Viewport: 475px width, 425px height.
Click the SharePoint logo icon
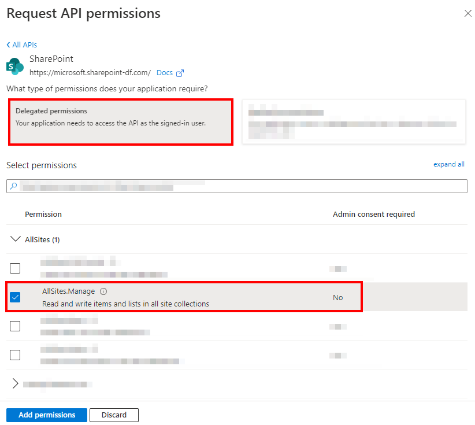click(15, 66)
